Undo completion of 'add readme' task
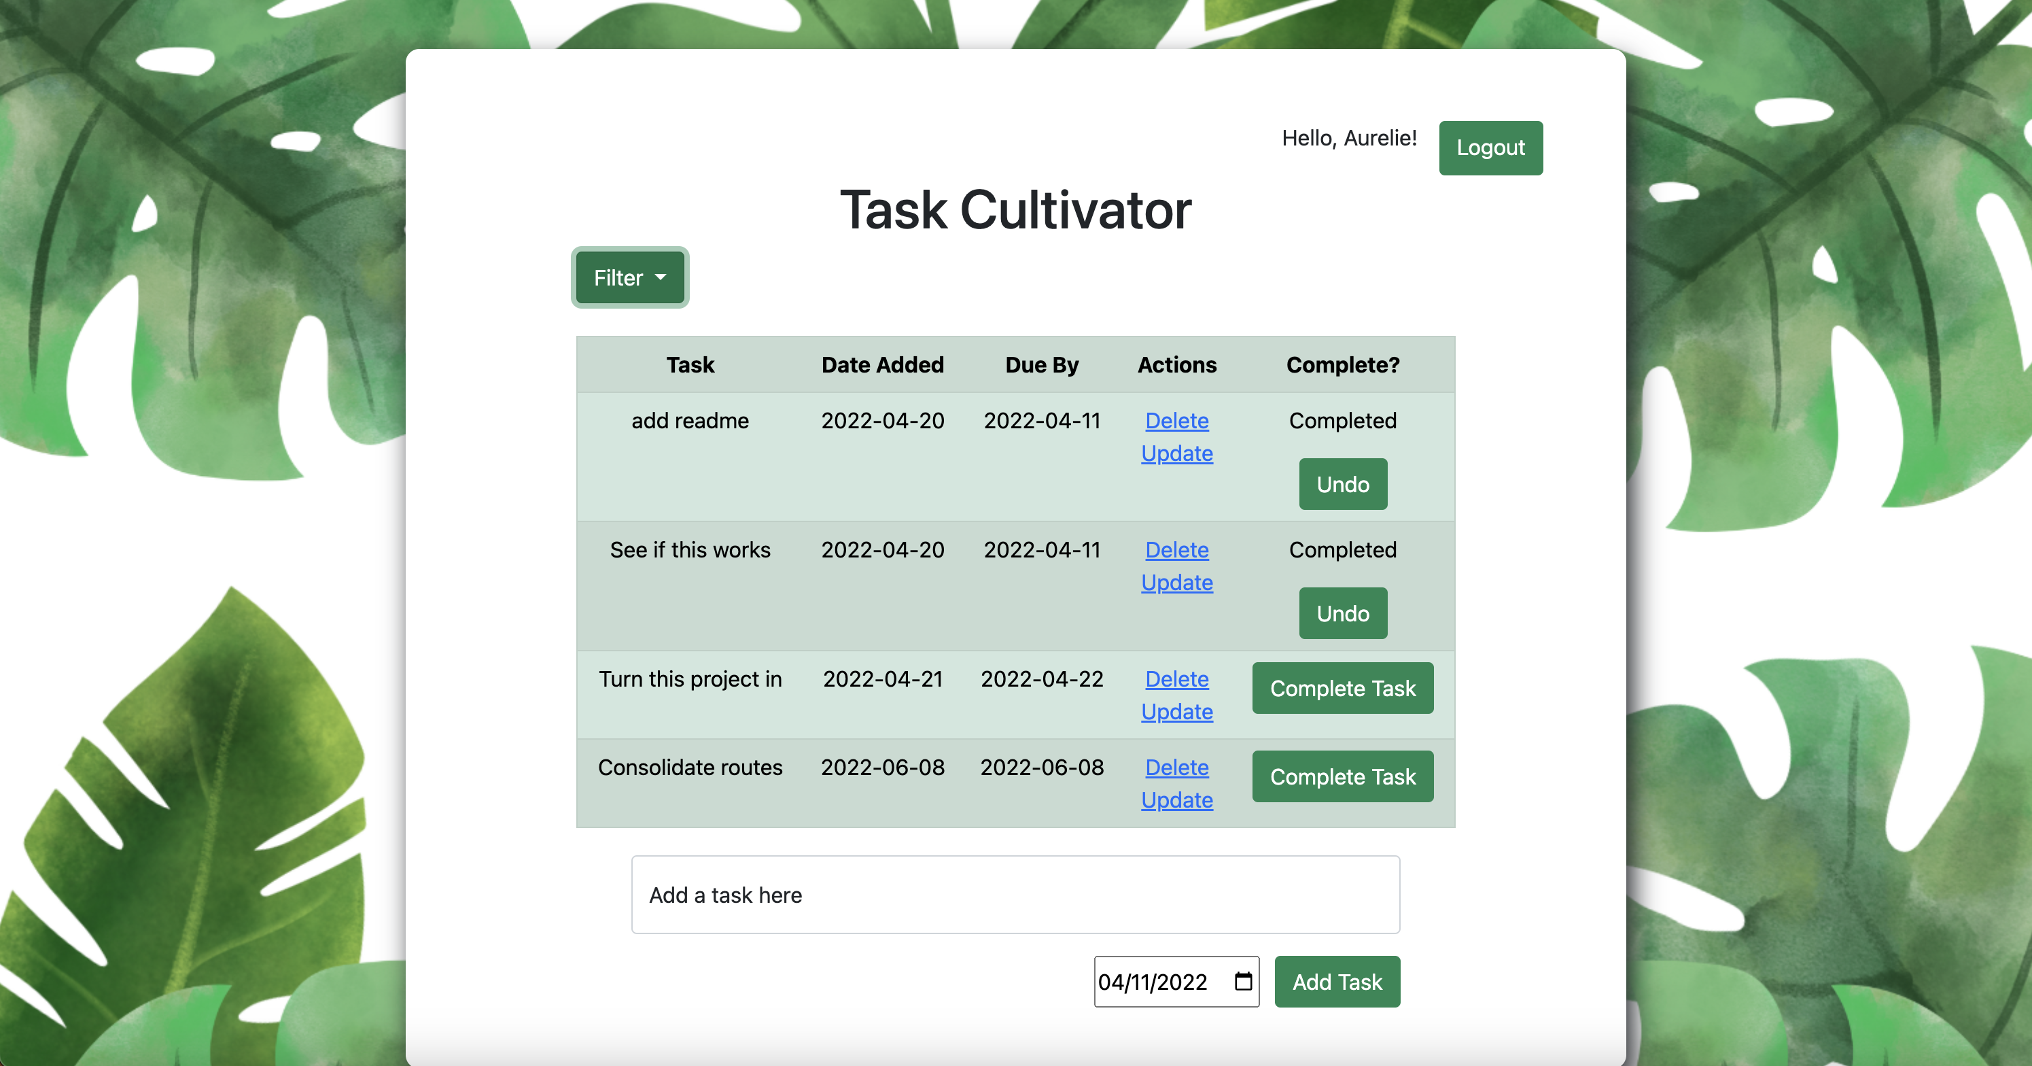The image size is (2032, 1066). 1343,483
